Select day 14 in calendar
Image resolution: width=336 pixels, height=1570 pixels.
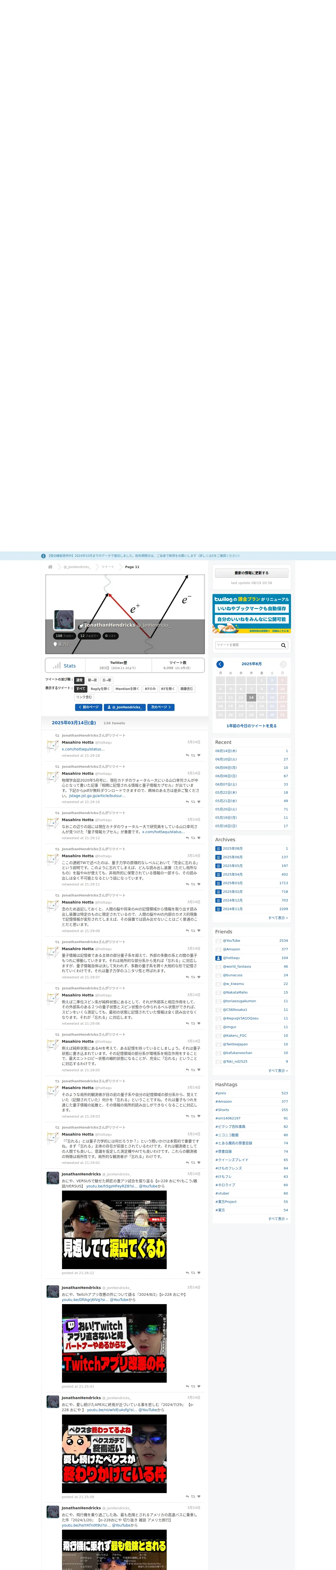pos(251,697)
